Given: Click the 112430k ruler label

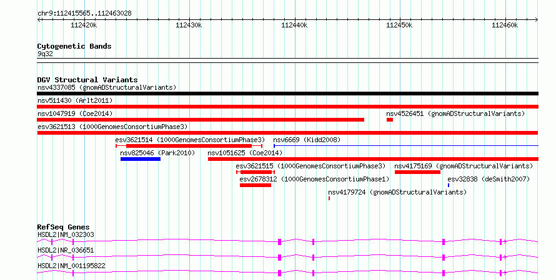Looking at the screenshot, I should pyautogui.click(x=189, y=25).
